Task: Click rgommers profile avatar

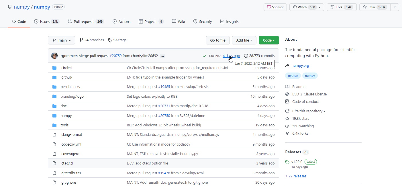Action: [54, 56]
